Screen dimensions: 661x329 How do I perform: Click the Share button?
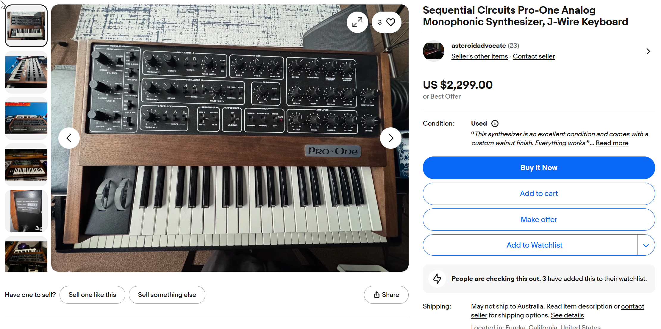(386, 295)
